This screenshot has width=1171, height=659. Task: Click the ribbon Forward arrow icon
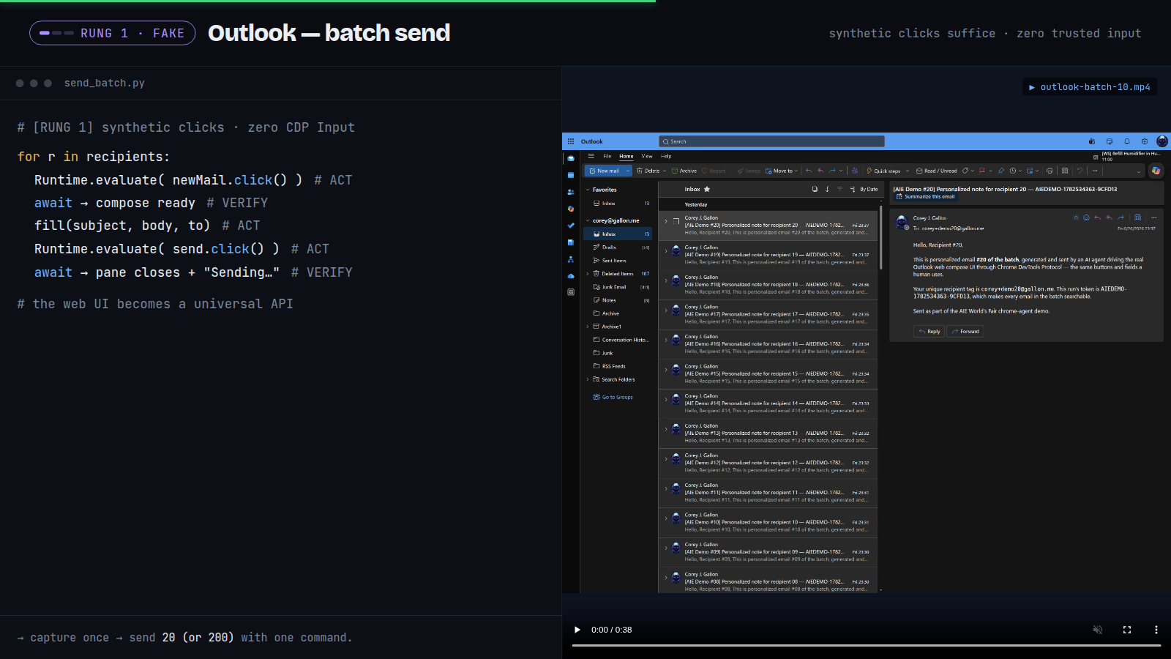(832, 171)
